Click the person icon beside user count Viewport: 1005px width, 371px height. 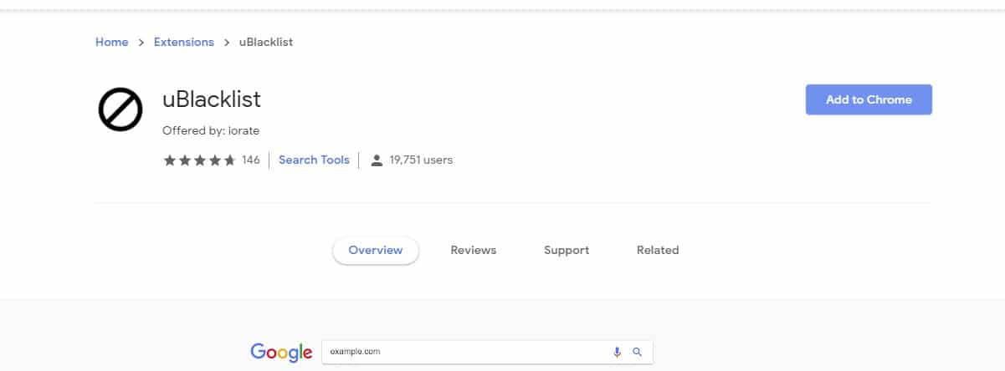pyautogui.click(x=377, y=160)
